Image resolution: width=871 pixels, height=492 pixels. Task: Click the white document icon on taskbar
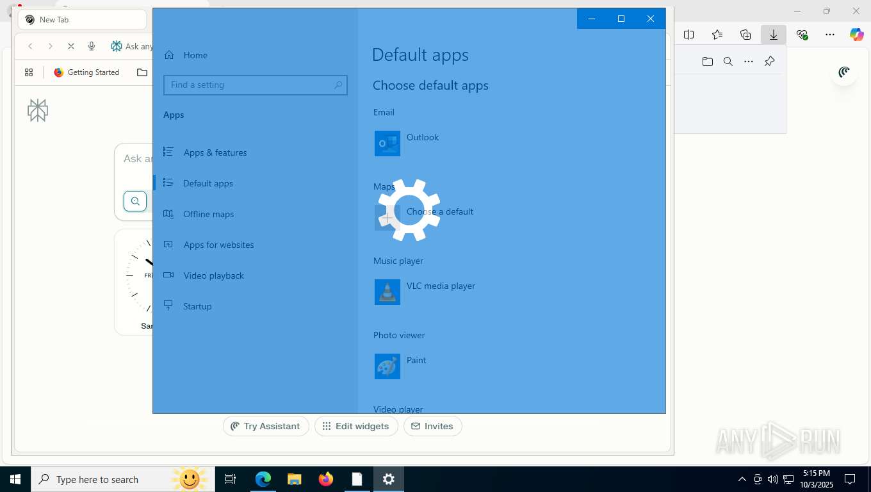click(x=357, y=479)
